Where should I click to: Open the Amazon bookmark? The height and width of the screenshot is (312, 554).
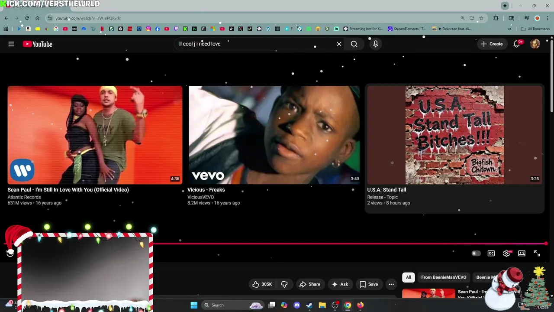pyautogui.click(x=28, y=29)
